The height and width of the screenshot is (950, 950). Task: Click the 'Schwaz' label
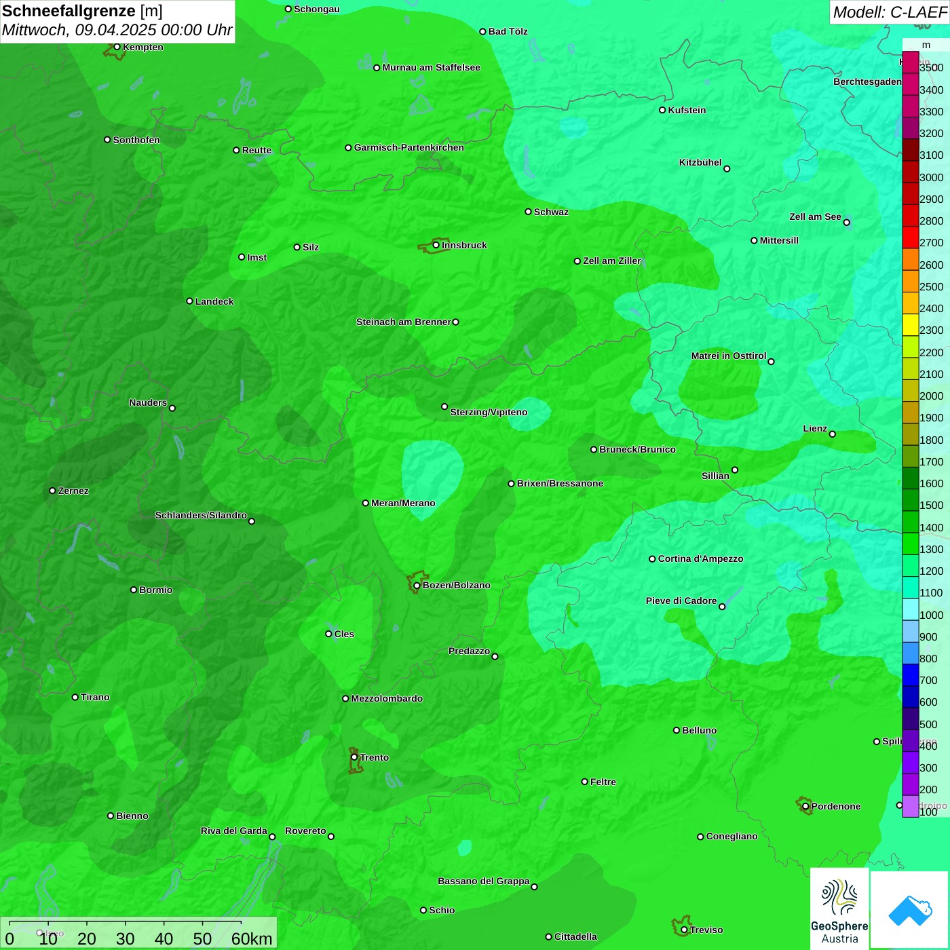(x=552, y=212)
